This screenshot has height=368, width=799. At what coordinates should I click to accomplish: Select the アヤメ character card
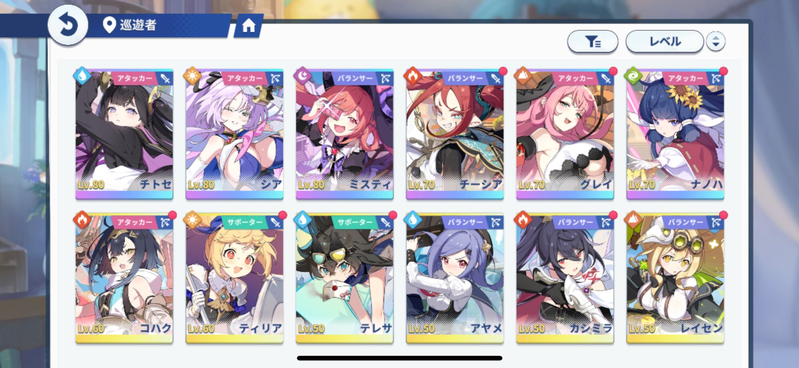(x=455, y=278)
